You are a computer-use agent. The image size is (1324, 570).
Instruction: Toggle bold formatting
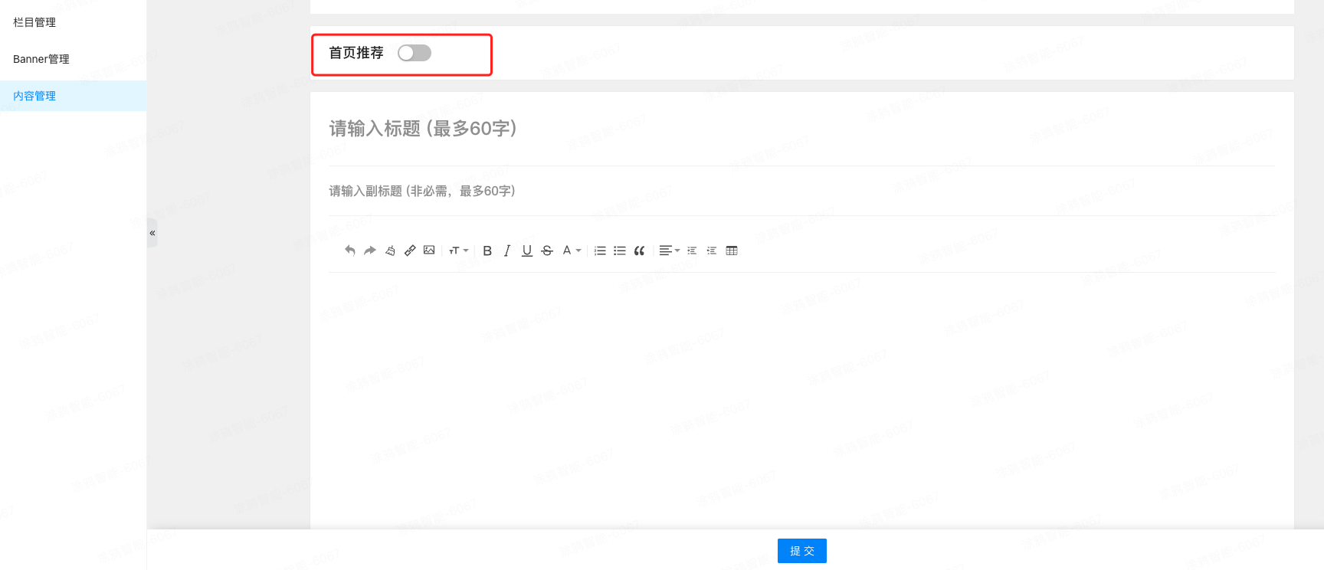[487, 251]
